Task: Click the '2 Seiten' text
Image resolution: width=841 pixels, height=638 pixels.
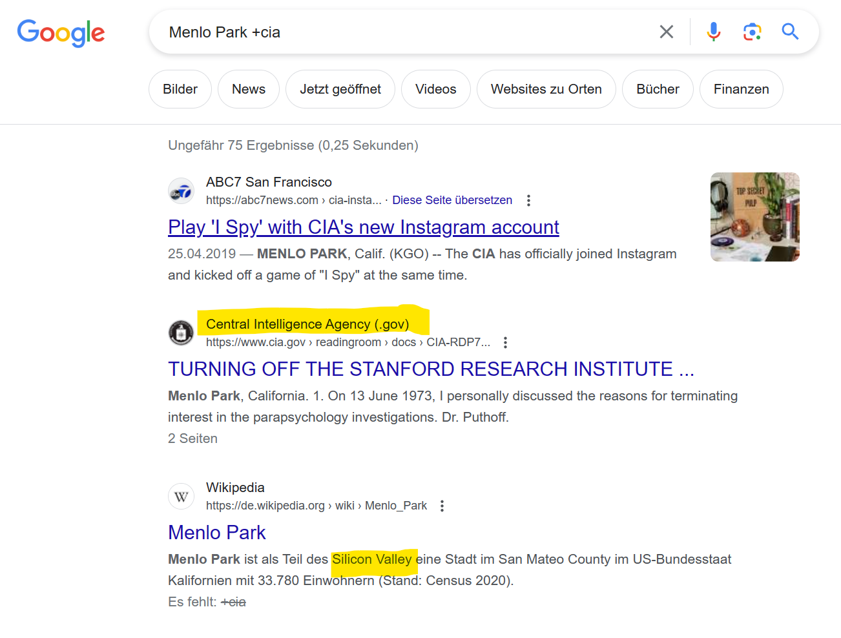Action: point(192,438)
